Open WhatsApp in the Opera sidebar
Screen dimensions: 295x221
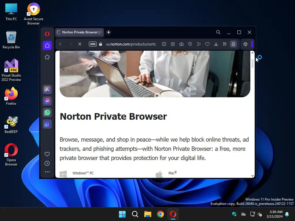click(x=47, y=113)
